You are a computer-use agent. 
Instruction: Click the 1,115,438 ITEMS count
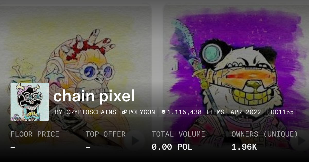(196, 112)
